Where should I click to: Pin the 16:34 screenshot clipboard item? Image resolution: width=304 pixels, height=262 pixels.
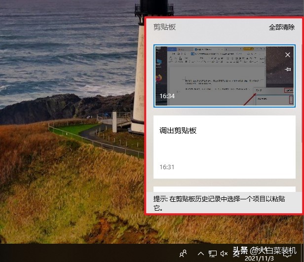pyautogui.click(x=288, y=69)
